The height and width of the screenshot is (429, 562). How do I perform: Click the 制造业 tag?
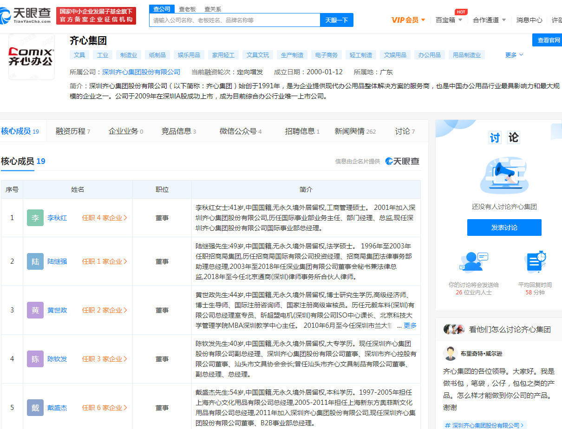(129, 55)
